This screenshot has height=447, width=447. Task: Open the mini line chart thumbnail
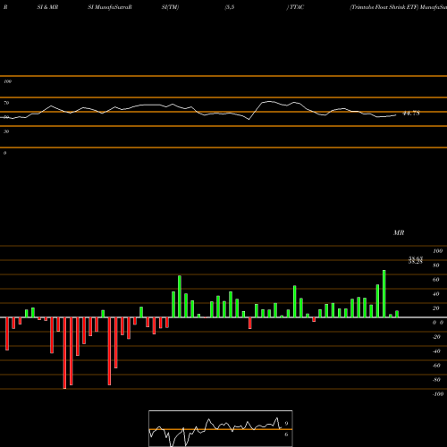click(x=221, y=428)
